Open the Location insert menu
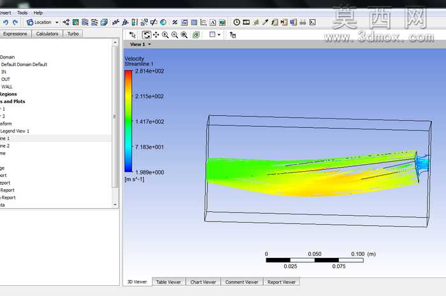Screen dimensions: 446x296 40,22
